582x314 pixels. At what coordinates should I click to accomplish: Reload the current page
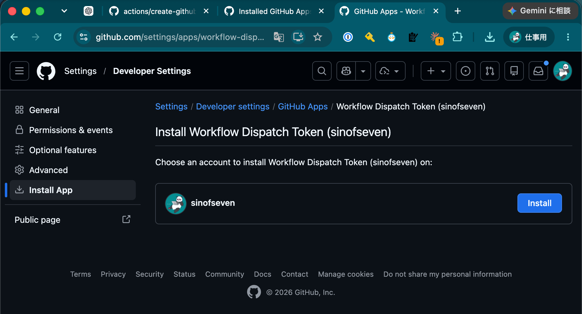pyautogui.click(x=58, y=37)
